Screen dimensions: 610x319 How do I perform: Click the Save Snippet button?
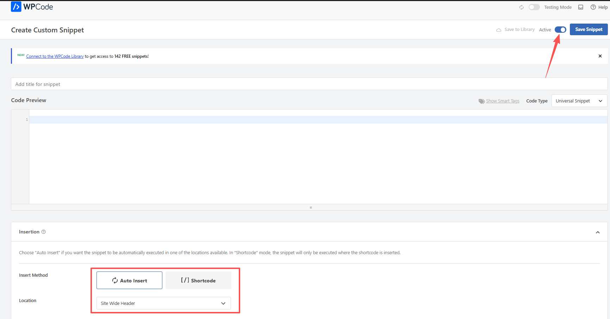pos(589,30)
